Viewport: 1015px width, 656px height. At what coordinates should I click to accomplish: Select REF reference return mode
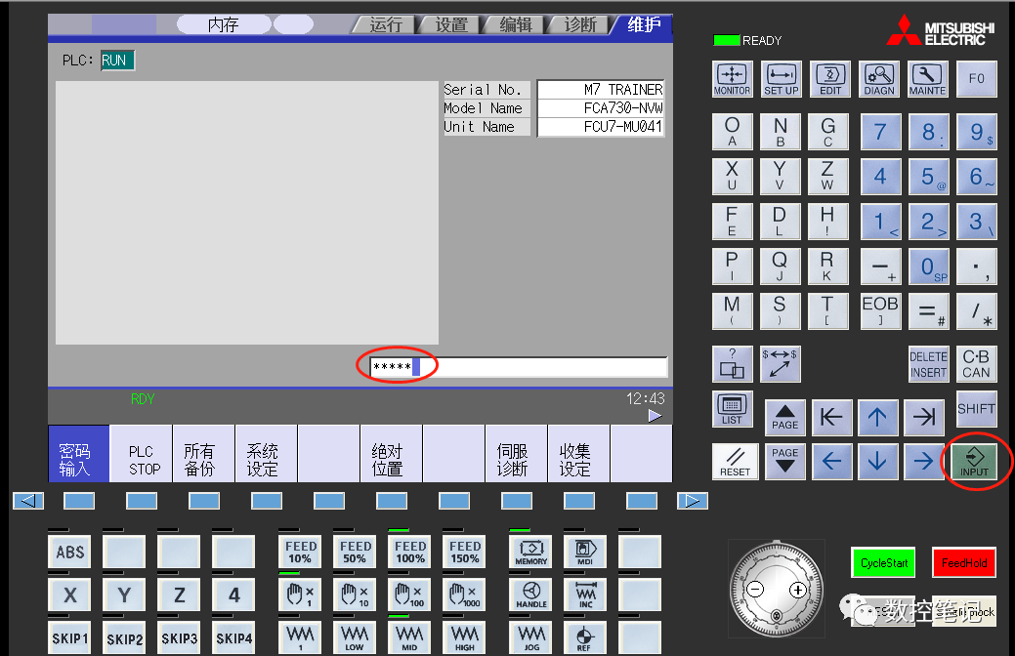585,637
